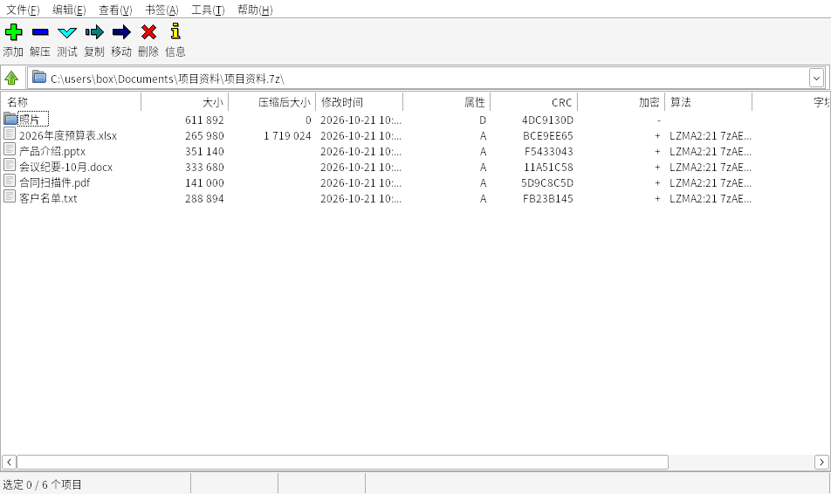Open the address bar path dropdown
Viewport: 831px width, 494px height.
[816, 79]
